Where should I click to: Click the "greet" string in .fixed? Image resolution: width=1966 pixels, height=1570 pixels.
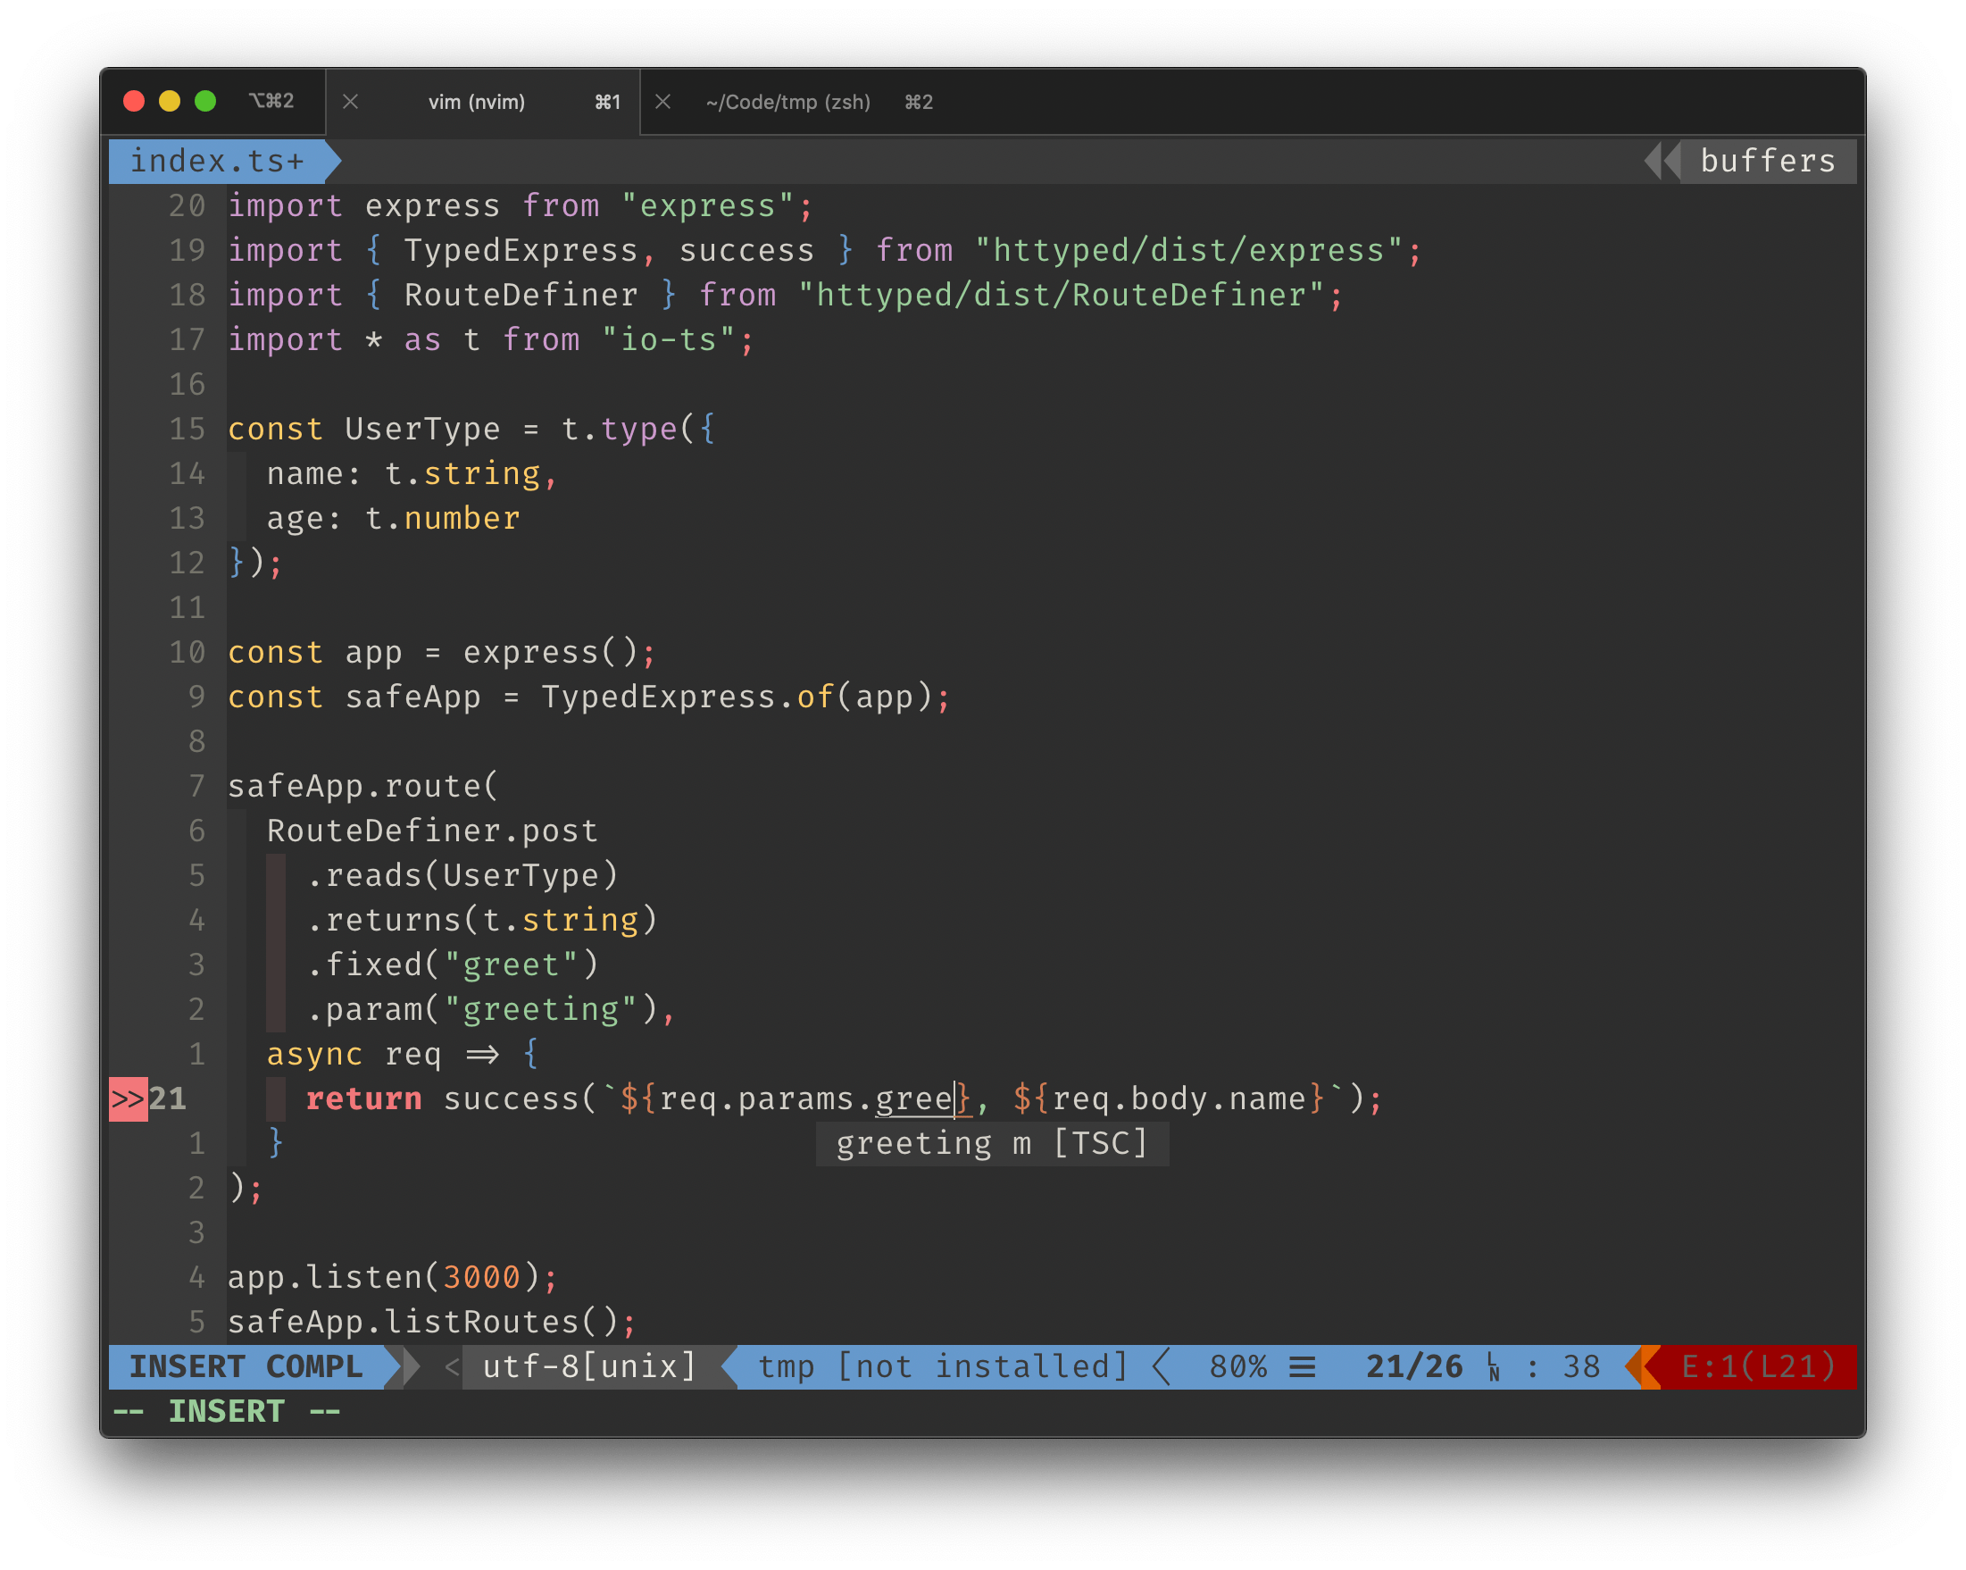click(x=512, y=965)
